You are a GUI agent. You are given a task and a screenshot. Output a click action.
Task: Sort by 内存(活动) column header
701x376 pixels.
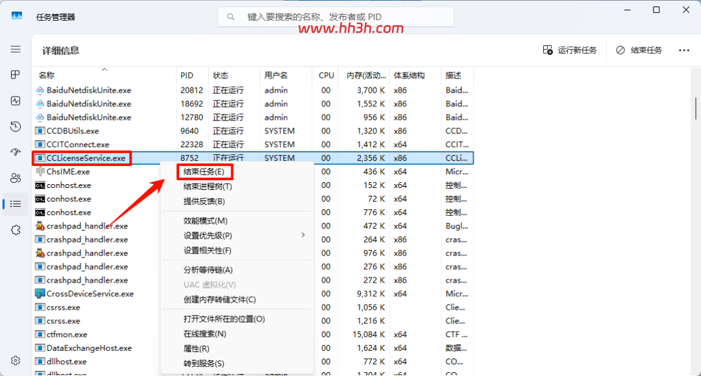click(x=364, y=75)
